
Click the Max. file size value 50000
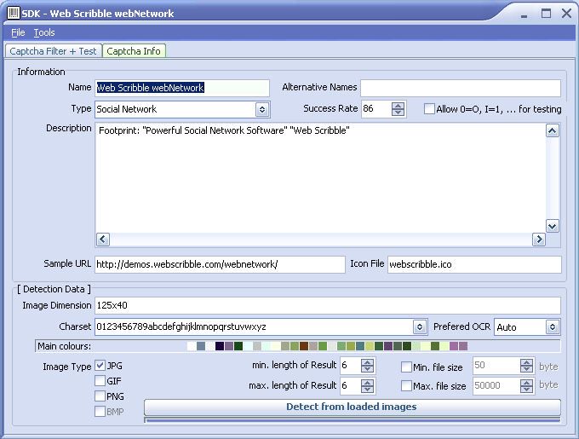(496, 386)
